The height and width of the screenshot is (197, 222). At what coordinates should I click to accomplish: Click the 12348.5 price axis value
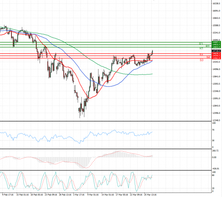coord(216,120)
